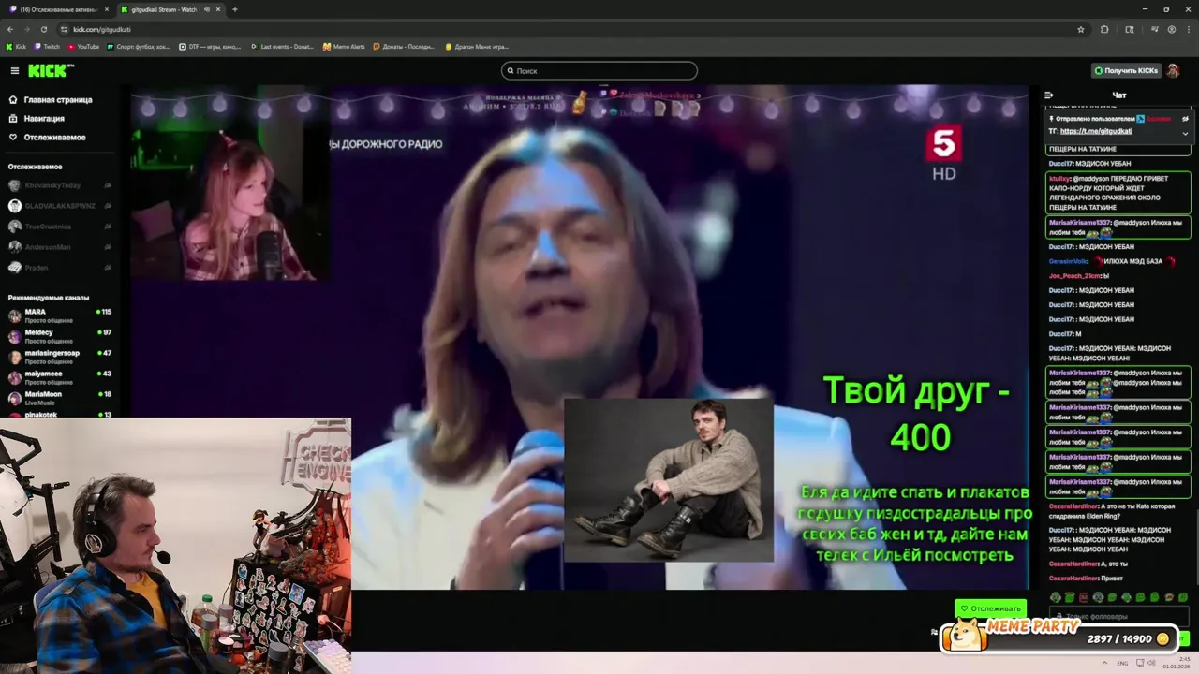1199x674 pixels.
Task: Open recommended channel MariaMoon
Action: [x=60, y=398]
